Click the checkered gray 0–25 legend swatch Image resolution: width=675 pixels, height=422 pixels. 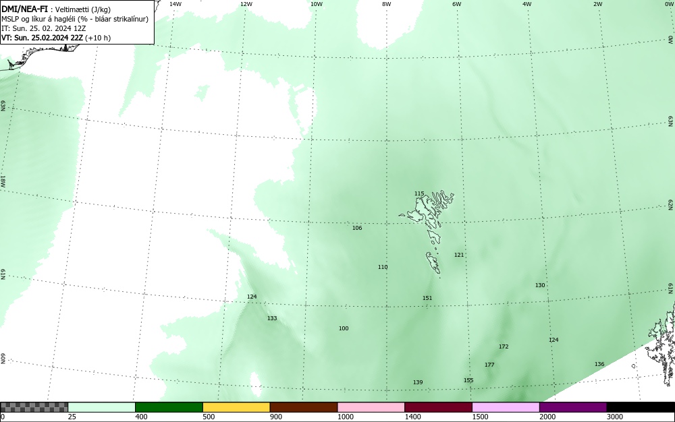pos(34,407)
